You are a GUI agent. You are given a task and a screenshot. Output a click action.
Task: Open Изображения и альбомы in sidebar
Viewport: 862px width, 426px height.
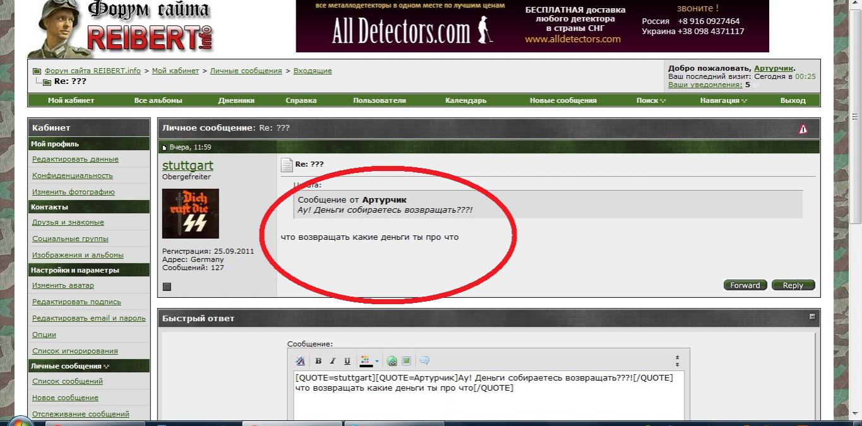click(x=78, y=255)
